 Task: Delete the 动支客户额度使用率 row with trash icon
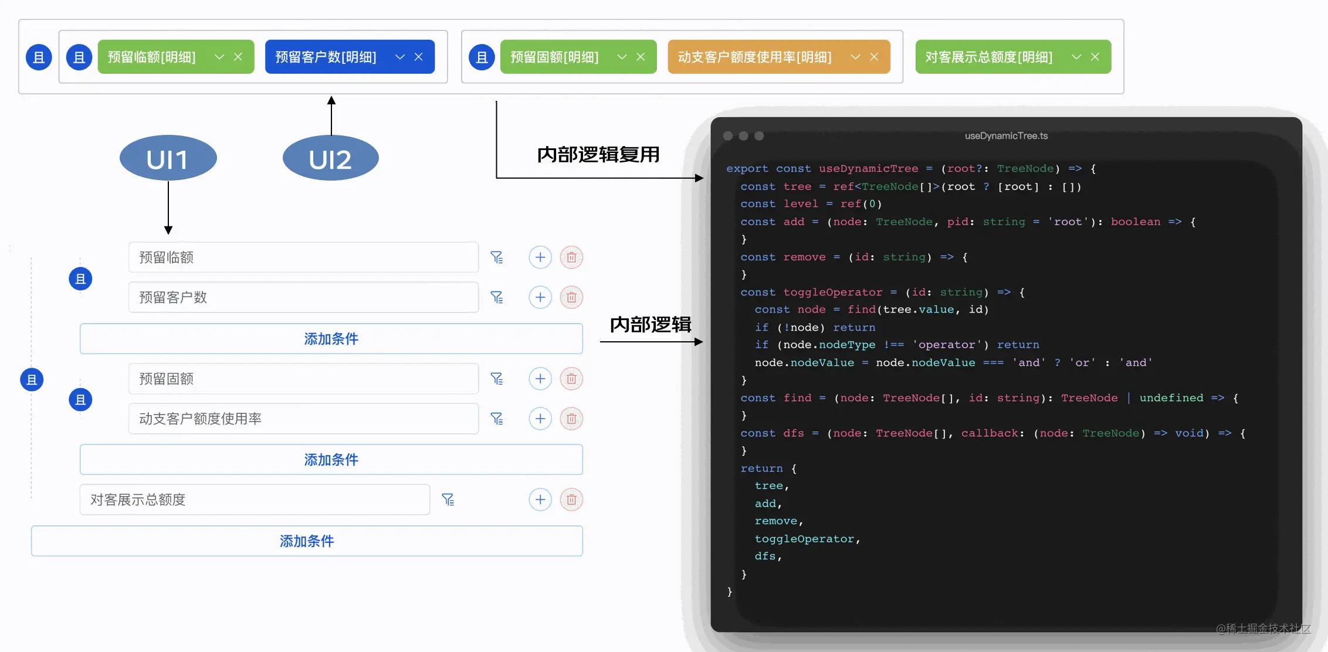[x=571, y=419]
